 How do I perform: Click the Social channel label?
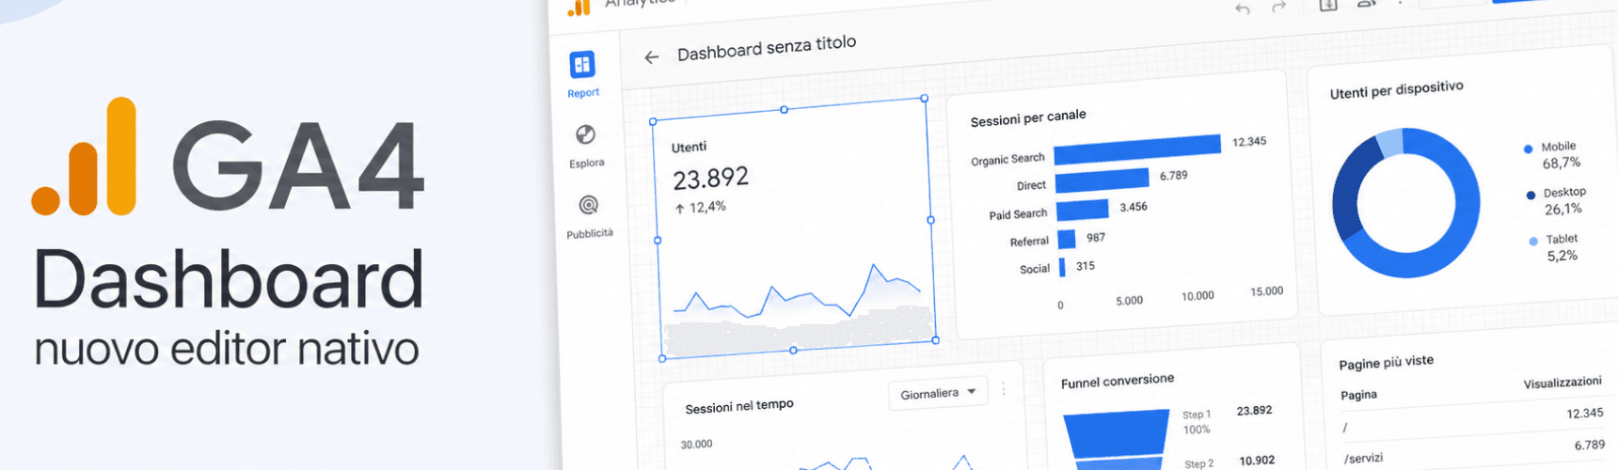[x=1035, y=269]
